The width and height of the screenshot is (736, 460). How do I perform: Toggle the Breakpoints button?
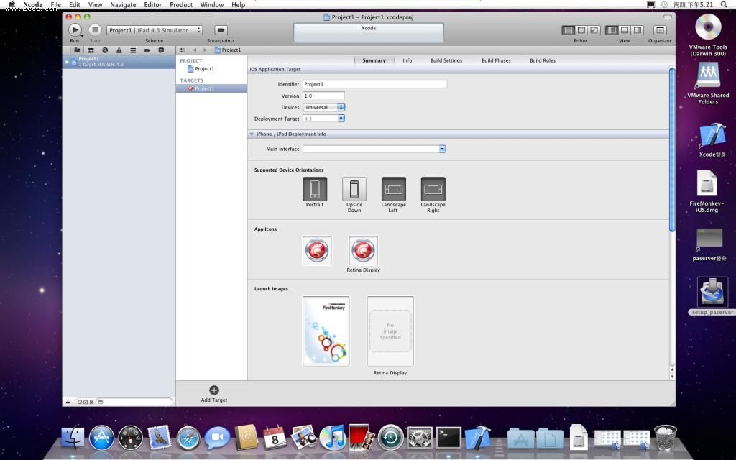[x=221, y=30]
